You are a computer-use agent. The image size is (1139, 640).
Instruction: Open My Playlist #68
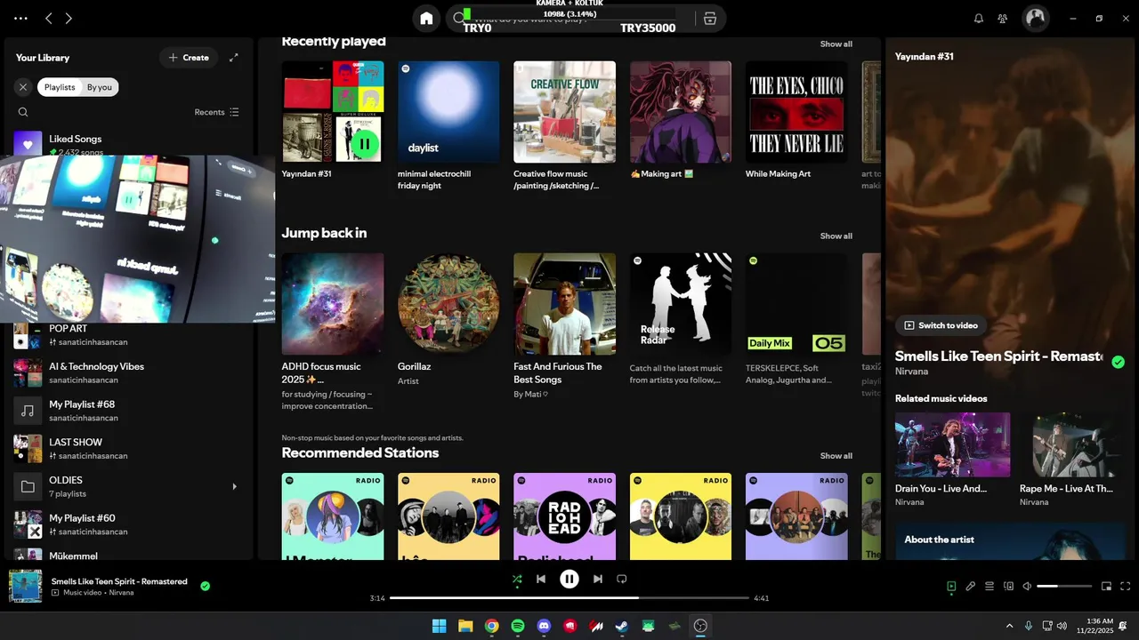tap(129, 411)
